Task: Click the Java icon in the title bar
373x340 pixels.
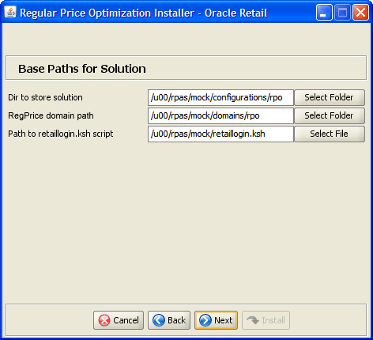Action: [x=10, y=13]
